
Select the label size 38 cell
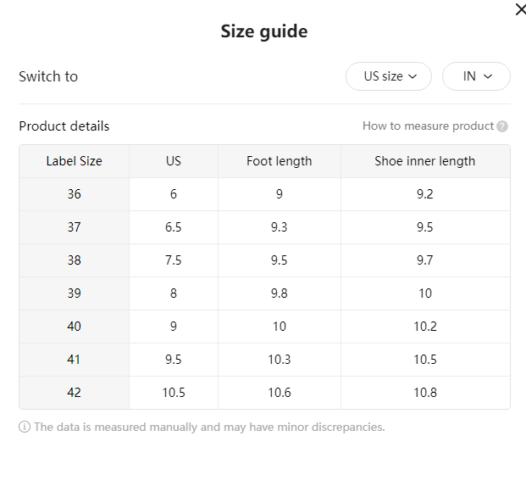click(x=75, y=260)
